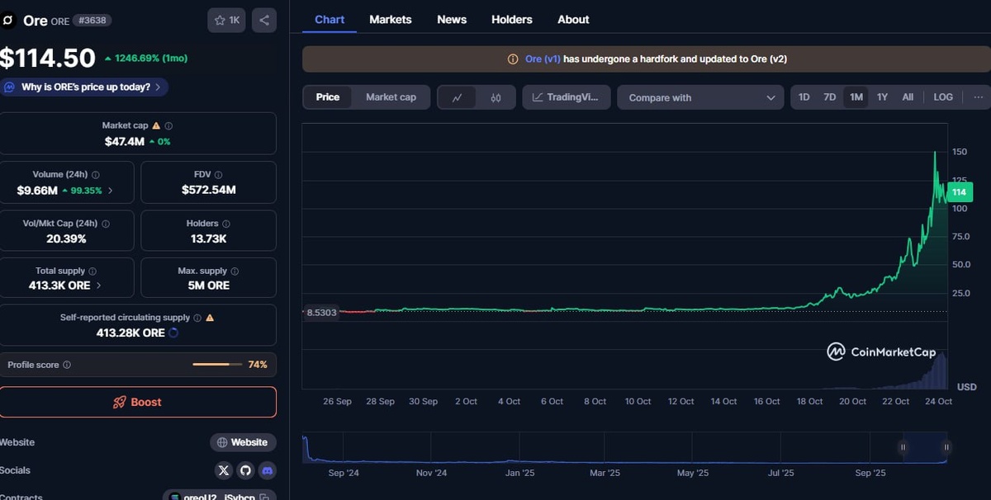Show Holders info icon
Image resolution: width=991 pixels, height=500 pixels.
(226, 224)
